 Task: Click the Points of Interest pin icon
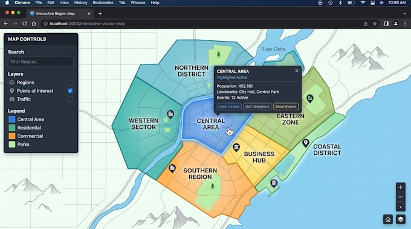(11, 91)
